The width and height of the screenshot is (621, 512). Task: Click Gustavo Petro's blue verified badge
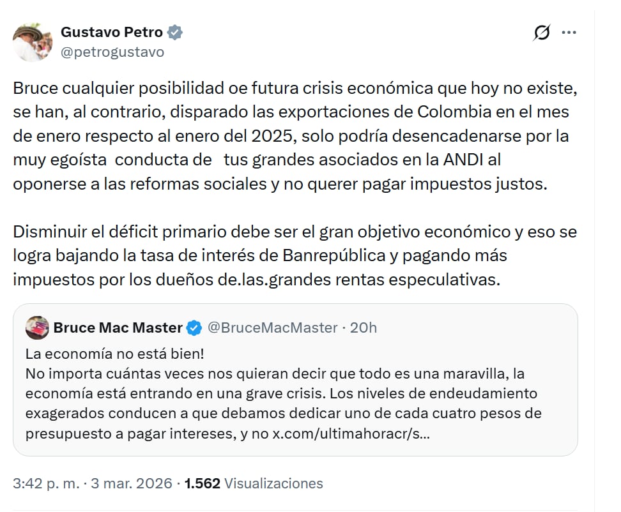coord(176,31)
